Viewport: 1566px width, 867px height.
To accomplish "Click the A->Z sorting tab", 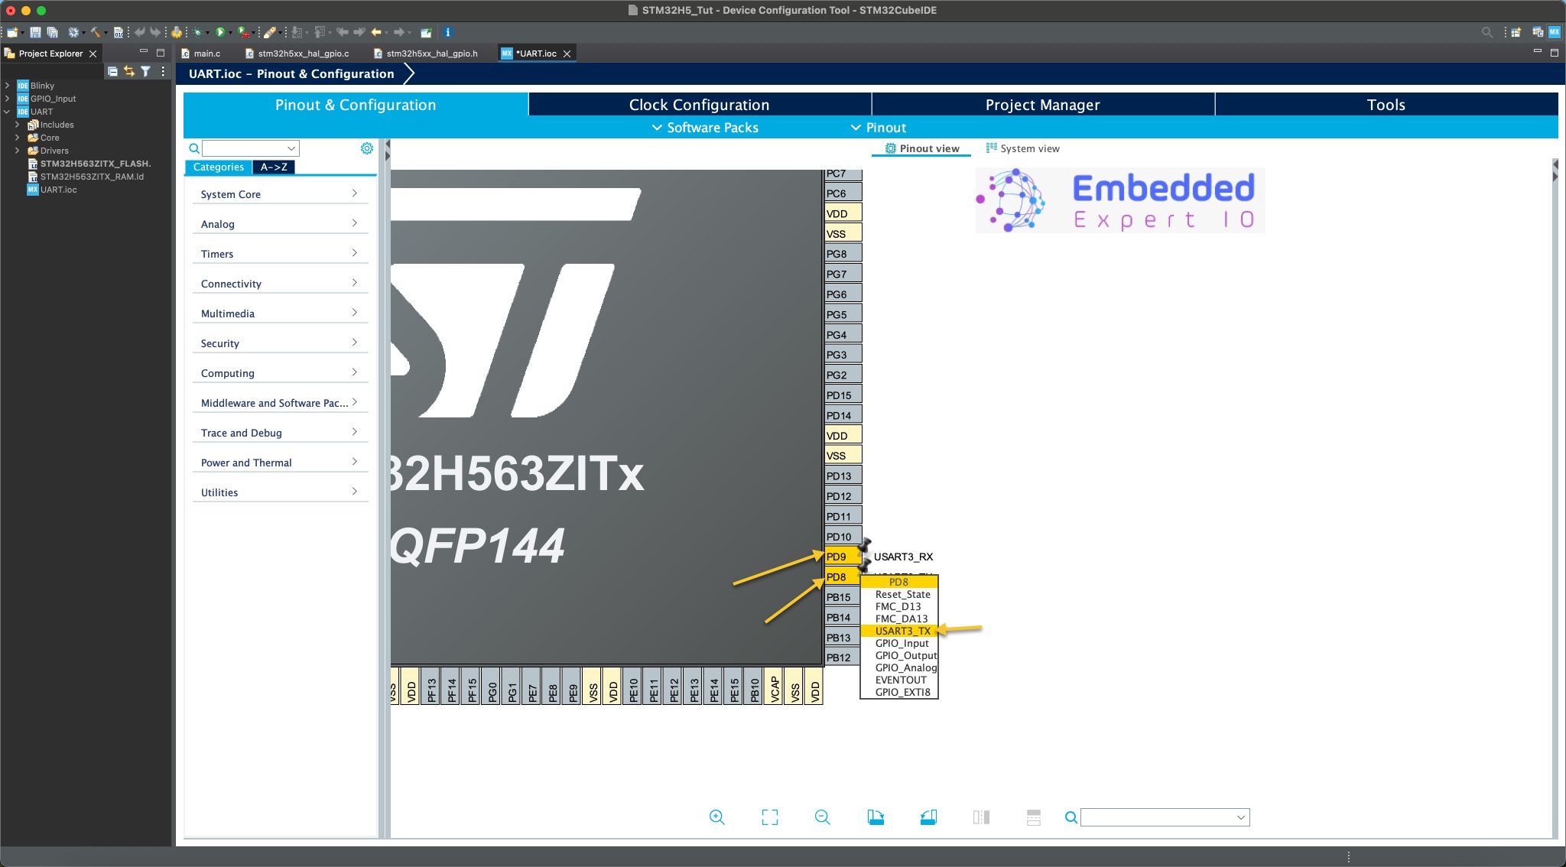I will [274, 167].
